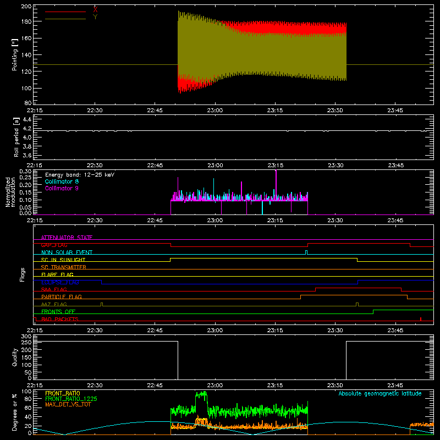The width and height of the screenshot is (440, 440).
Task: Click the PARTICLE_FLAG label
Action: [62, 296]
